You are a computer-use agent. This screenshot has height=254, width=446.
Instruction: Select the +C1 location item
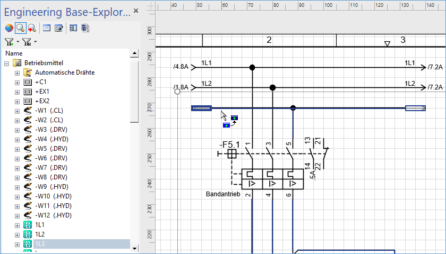tap(40, 82)
